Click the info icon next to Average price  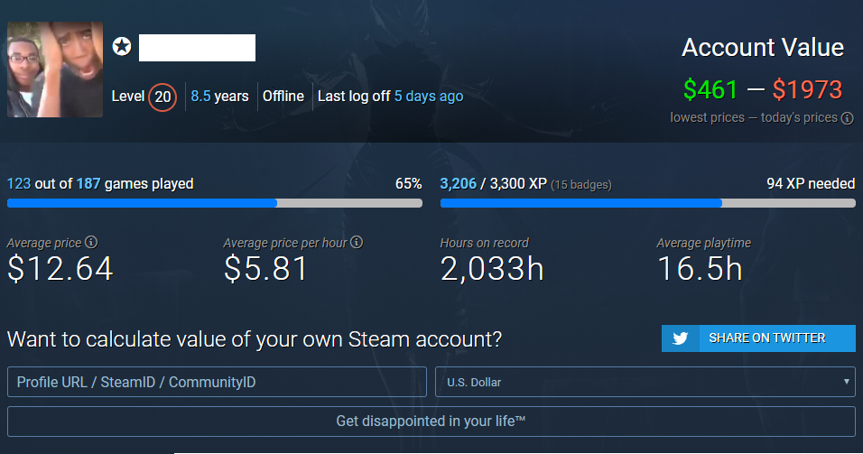pos(91,243)
